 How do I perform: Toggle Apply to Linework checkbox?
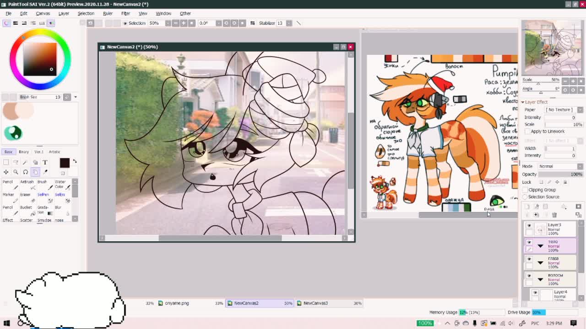tap(527, 131)
